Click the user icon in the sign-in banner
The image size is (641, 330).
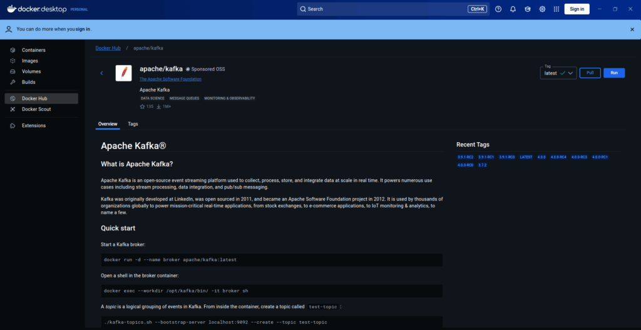tap(9, 29)
